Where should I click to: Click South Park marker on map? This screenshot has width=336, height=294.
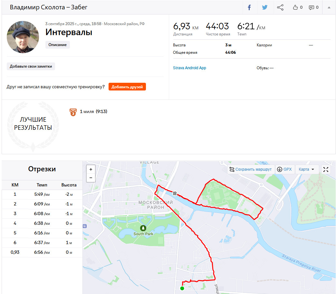click(x=143, y=228)
